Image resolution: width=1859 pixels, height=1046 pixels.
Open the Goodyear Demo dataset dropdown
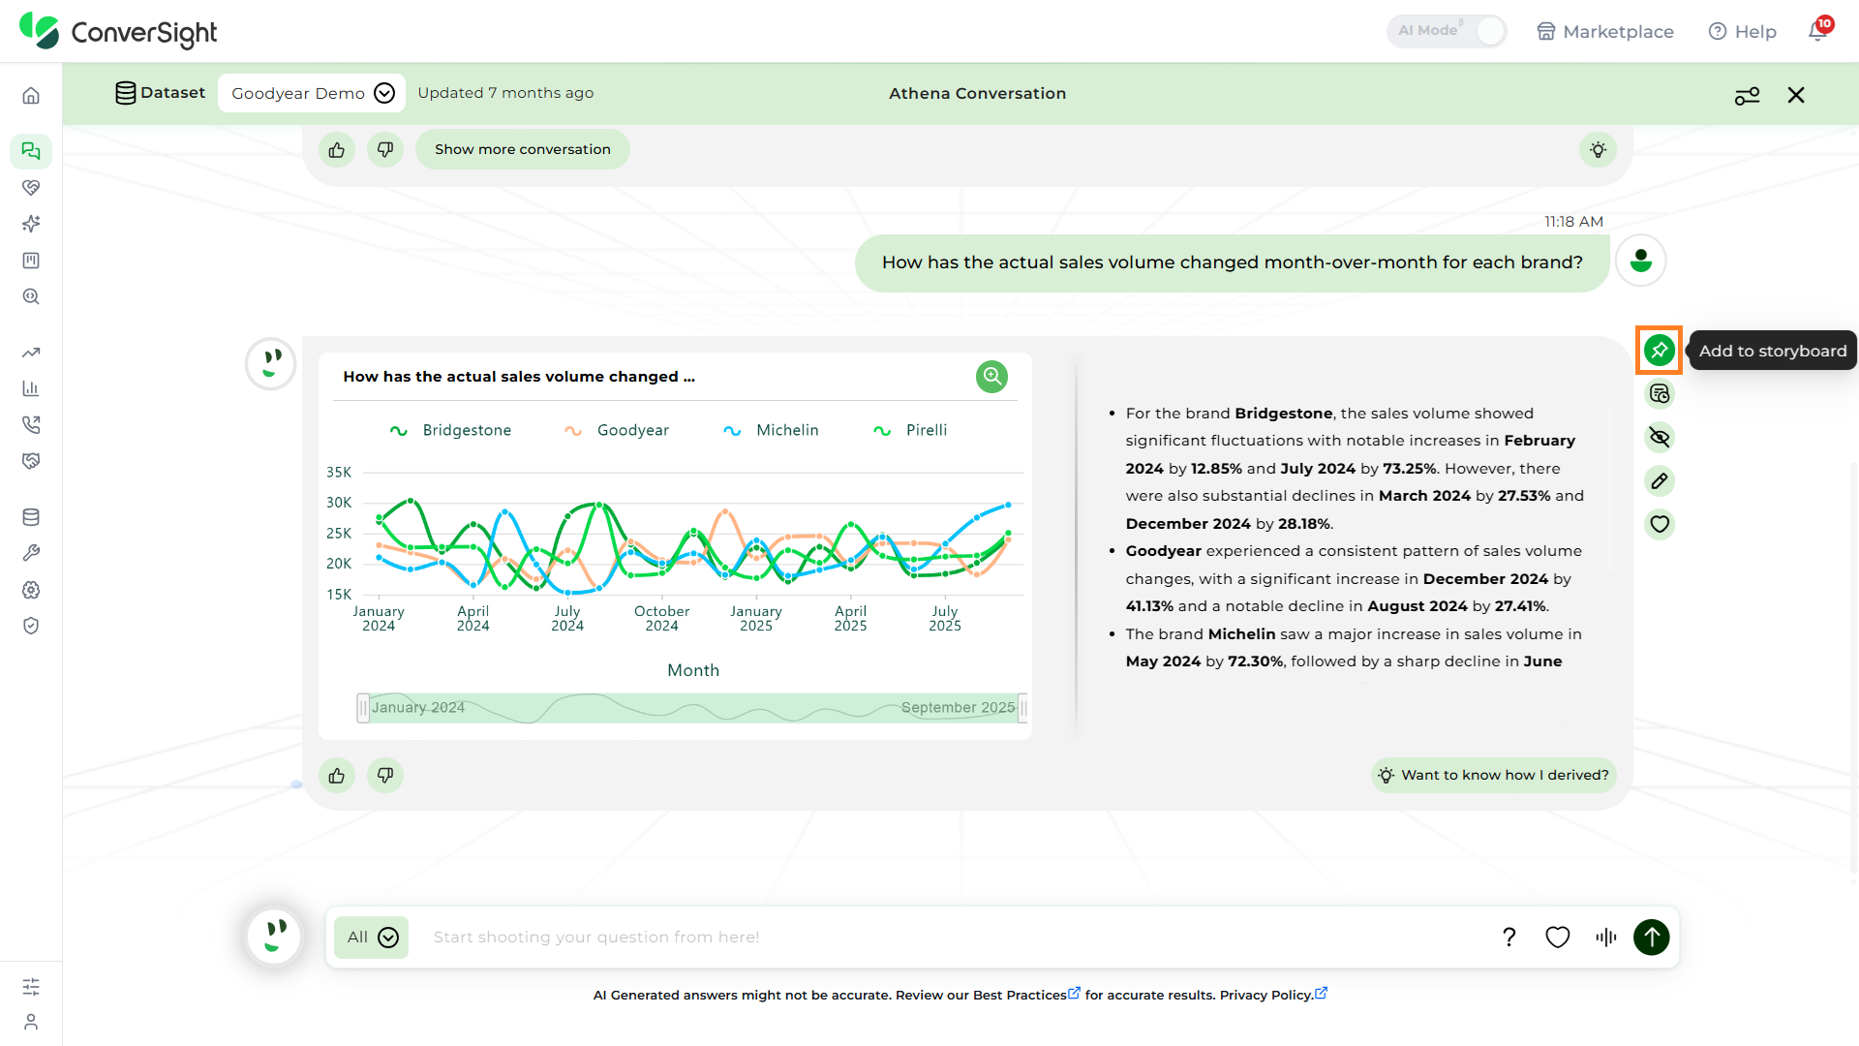pos(312,93)
